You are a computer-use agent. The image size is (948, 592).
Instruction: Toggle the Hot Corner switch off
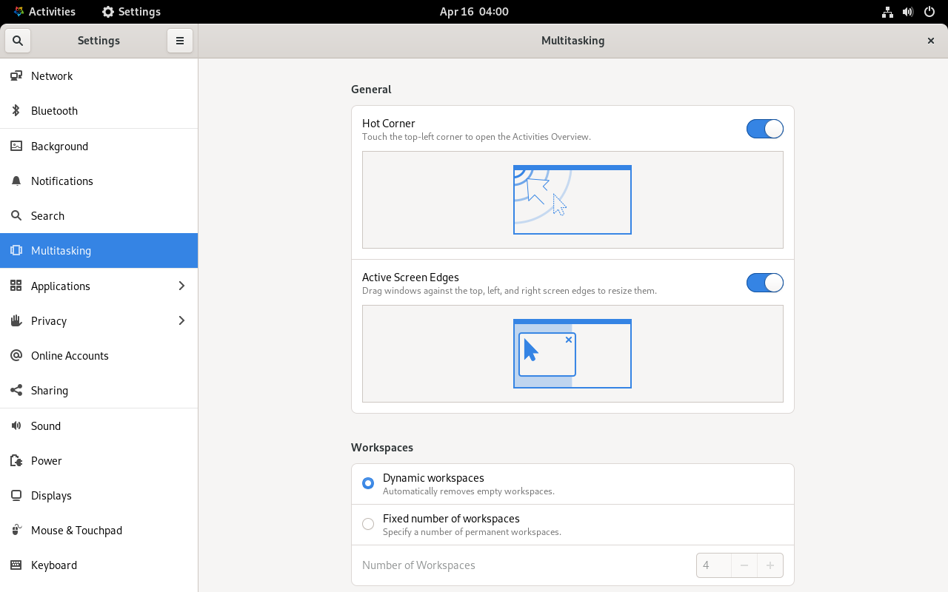pyautogui.click(x=764, y=129)
